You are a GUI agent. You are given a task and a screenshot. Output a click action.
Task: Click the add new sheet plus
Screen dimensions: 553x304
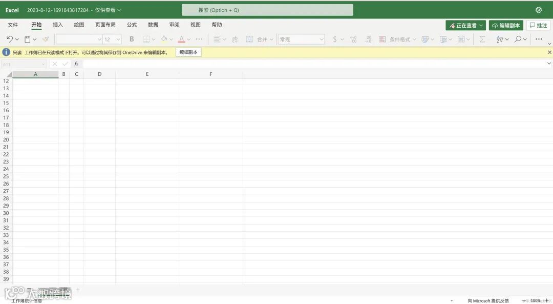pos(78,290)
